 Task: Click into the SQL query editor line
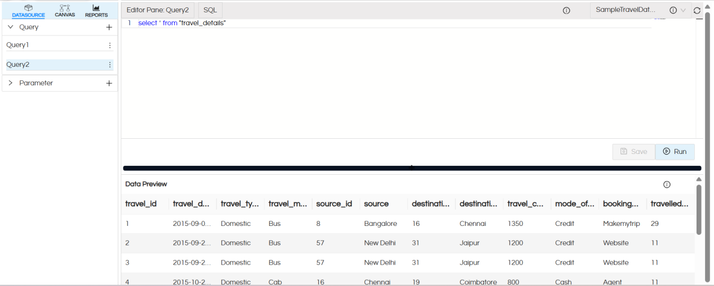click(386, 23)
